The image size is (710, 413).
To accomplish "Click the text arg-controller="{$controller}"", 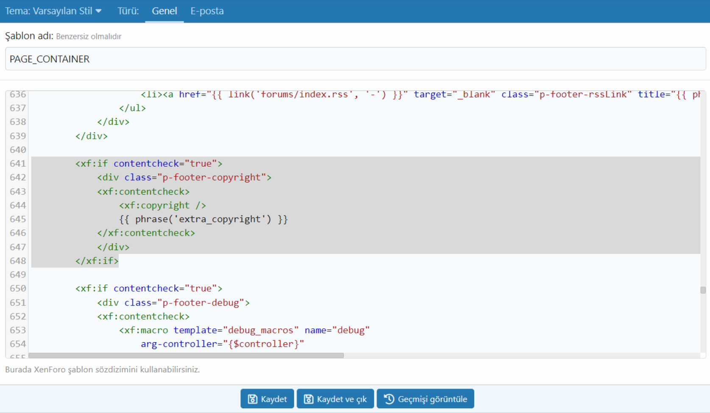I will click(223, 344).
